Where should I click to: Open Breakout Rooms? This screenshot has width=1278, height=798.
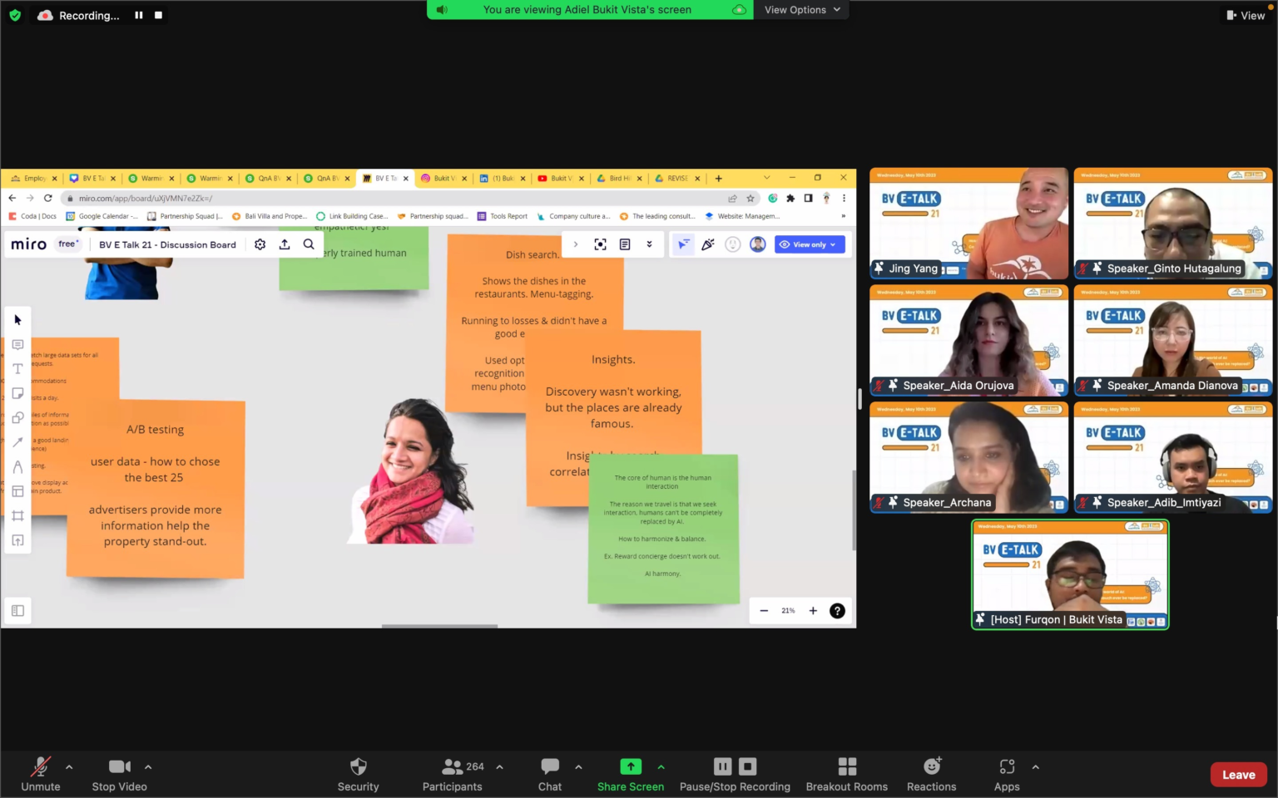click(846, 774)
